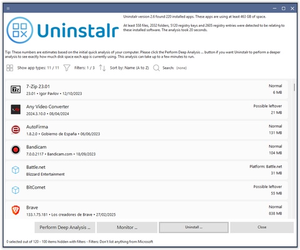
Task: Click the status bar filter summary text
Action: point(80,242)
